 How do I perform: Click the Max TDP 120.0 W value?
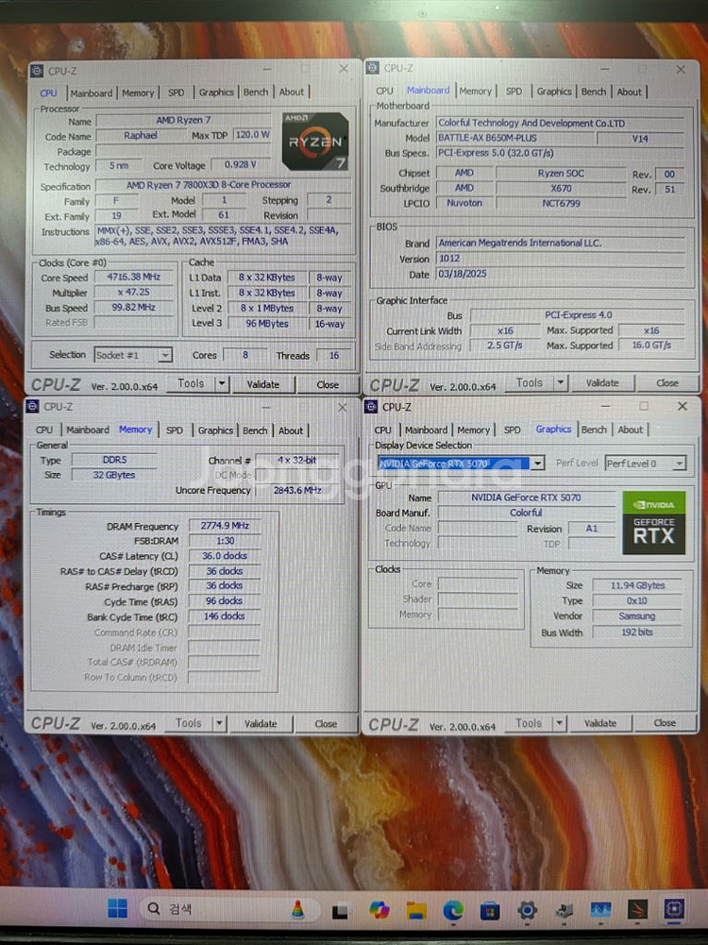(252, 134)
